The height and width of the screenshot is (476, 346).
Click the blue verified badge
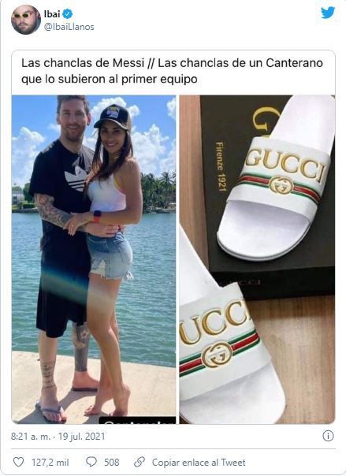[x=67, y=14]
